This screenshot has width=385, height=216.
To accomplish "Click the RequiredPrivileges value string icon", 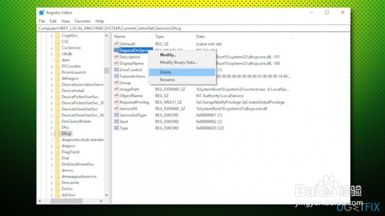I will click(116, 102).
